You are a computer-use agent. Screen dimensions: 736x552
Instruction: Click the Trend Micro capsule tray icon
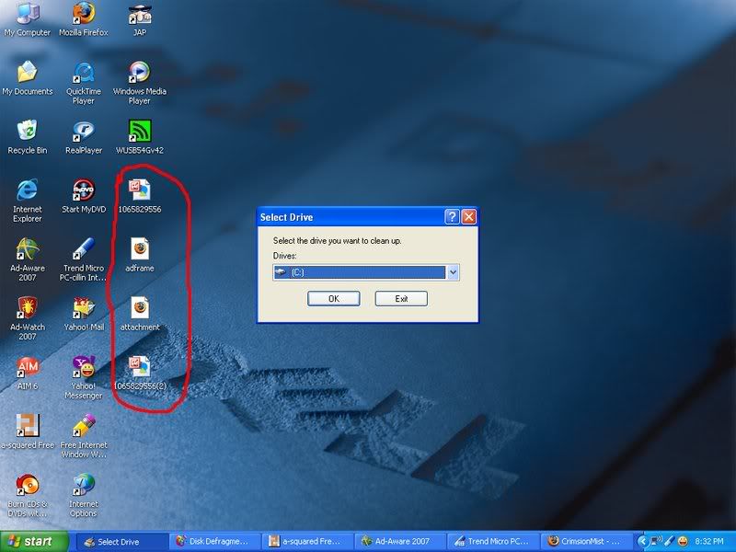670,541
